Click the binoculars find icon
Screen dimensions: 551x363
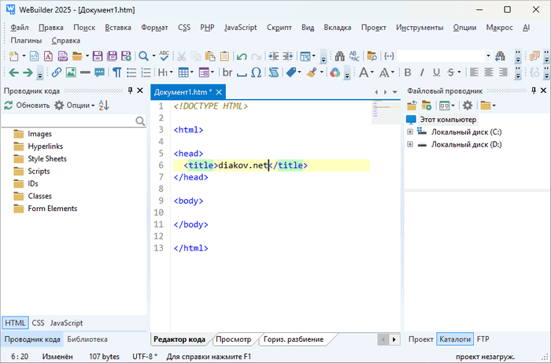[340, 56]
